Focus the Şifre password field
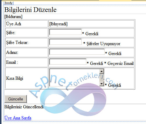Viewport: 146px width, 124px height. (x=66, y=32)
